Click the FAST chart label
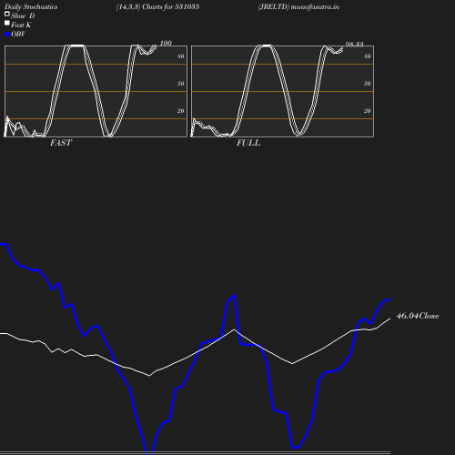Viewport: 455px width, 455px height. tap(61, 143)
